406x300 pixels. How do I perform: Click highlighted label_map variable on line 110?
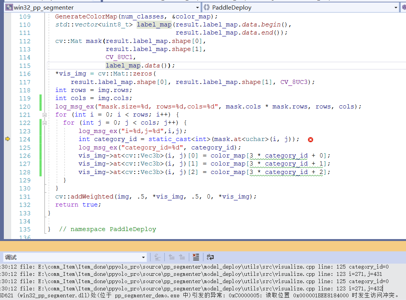coord(154,25)
